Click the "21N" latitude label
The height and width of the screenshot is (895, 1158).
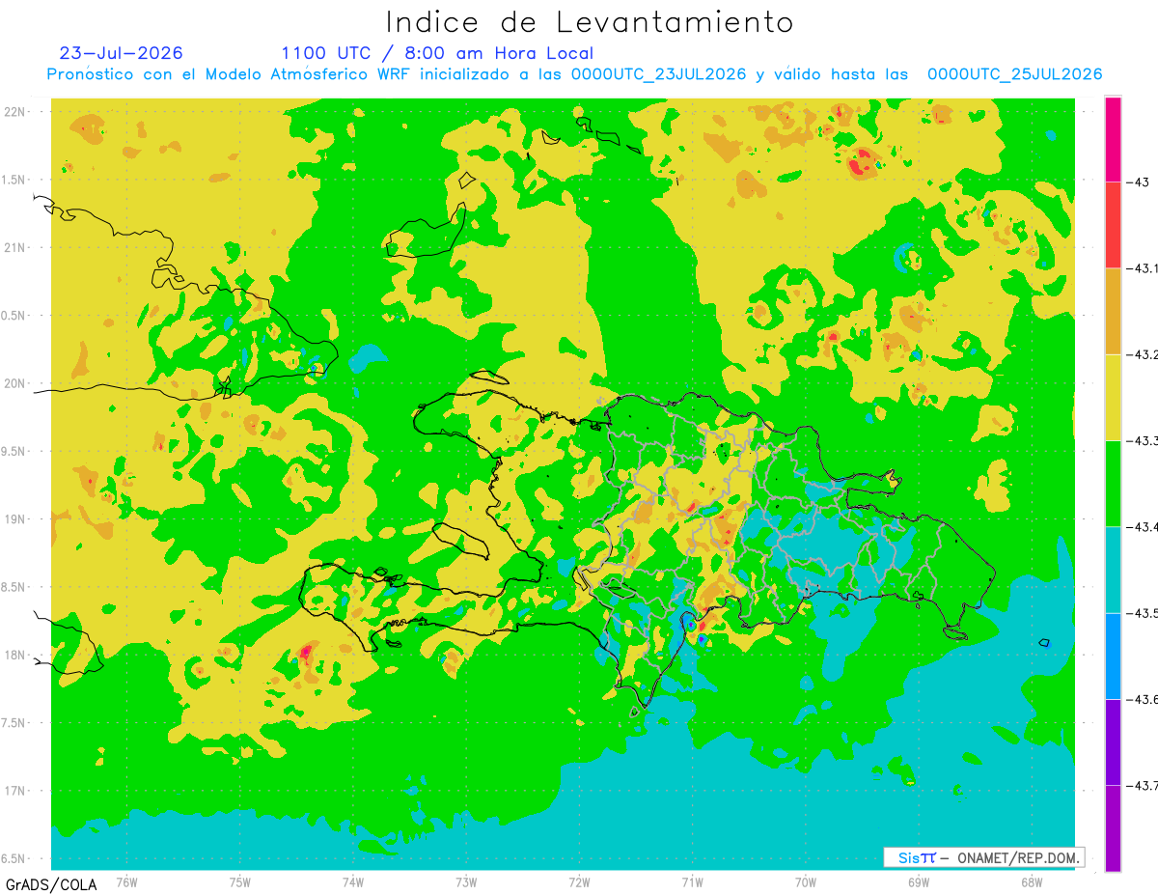coord(14,247)
